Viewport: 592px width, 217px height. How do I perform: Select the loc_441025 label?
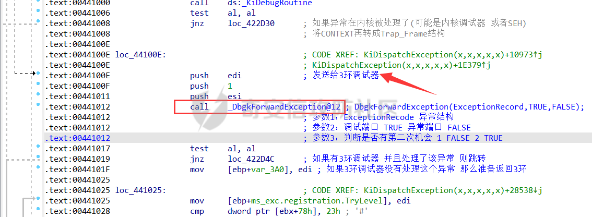[140, 190]
